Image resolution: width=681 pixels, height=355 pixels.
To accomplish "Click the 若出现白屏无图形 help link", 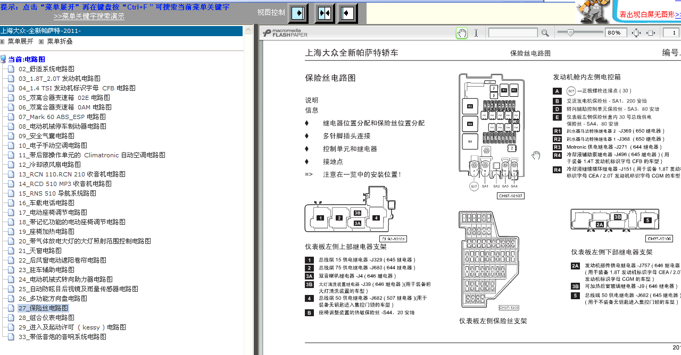I will pyautogui.click(x=650, y=14).
